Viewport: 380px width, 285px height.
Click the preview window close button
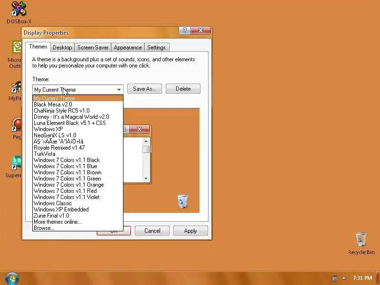click(139, 129)
